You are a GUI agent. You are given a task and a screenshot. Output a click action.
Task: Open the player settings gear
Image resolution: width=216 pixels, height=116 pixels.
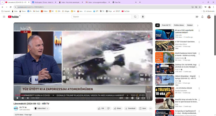pos(132,98)
